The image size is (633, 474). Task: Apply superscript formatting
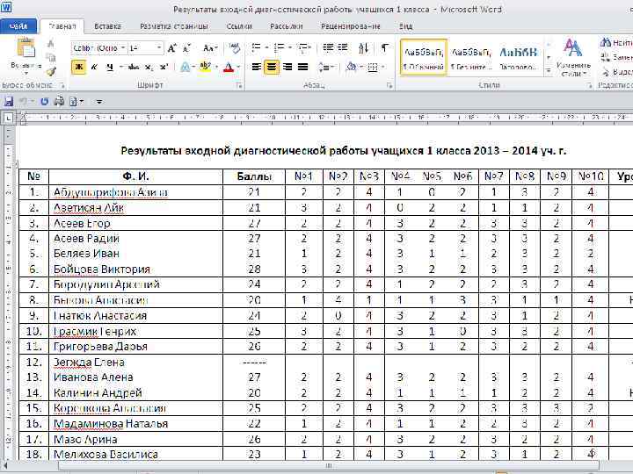[x=164, y=67]
